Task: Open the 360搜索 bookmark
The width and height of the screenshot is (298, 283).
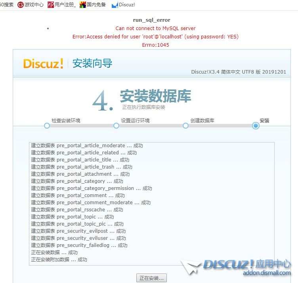Action: point(7,5)
